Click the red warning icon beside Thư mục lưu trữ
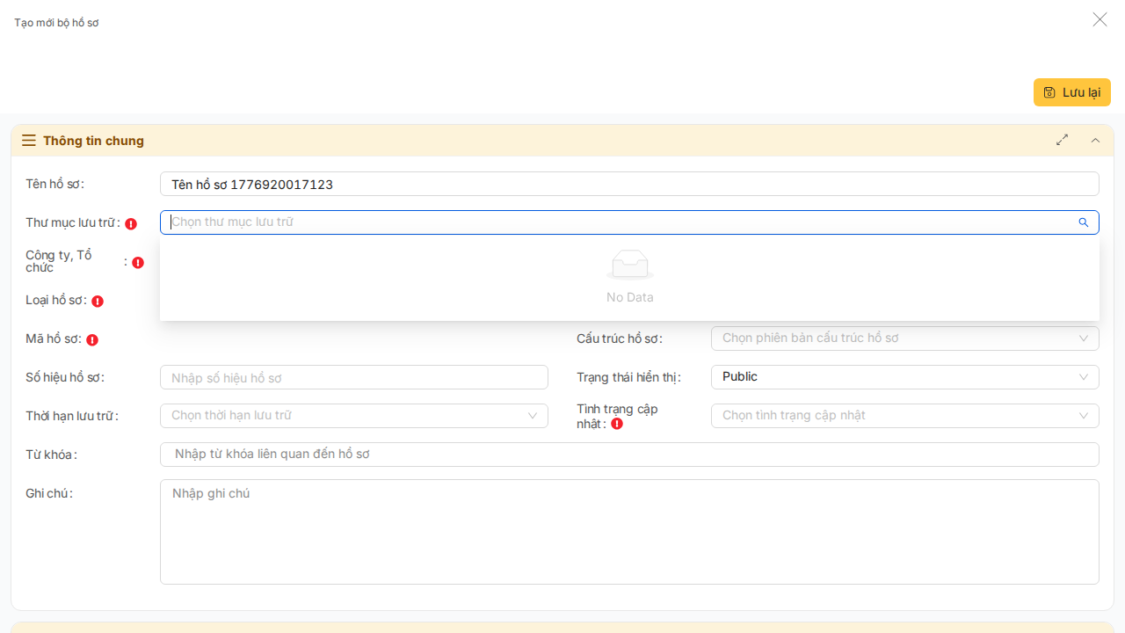This screenshot has width=1125, height=633. pyautogui.click(x=131, y=224)
